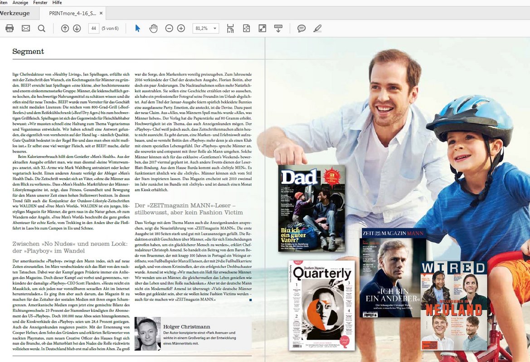Add a comment speech bubble
The image size is (530, 362).
point(301,29)
